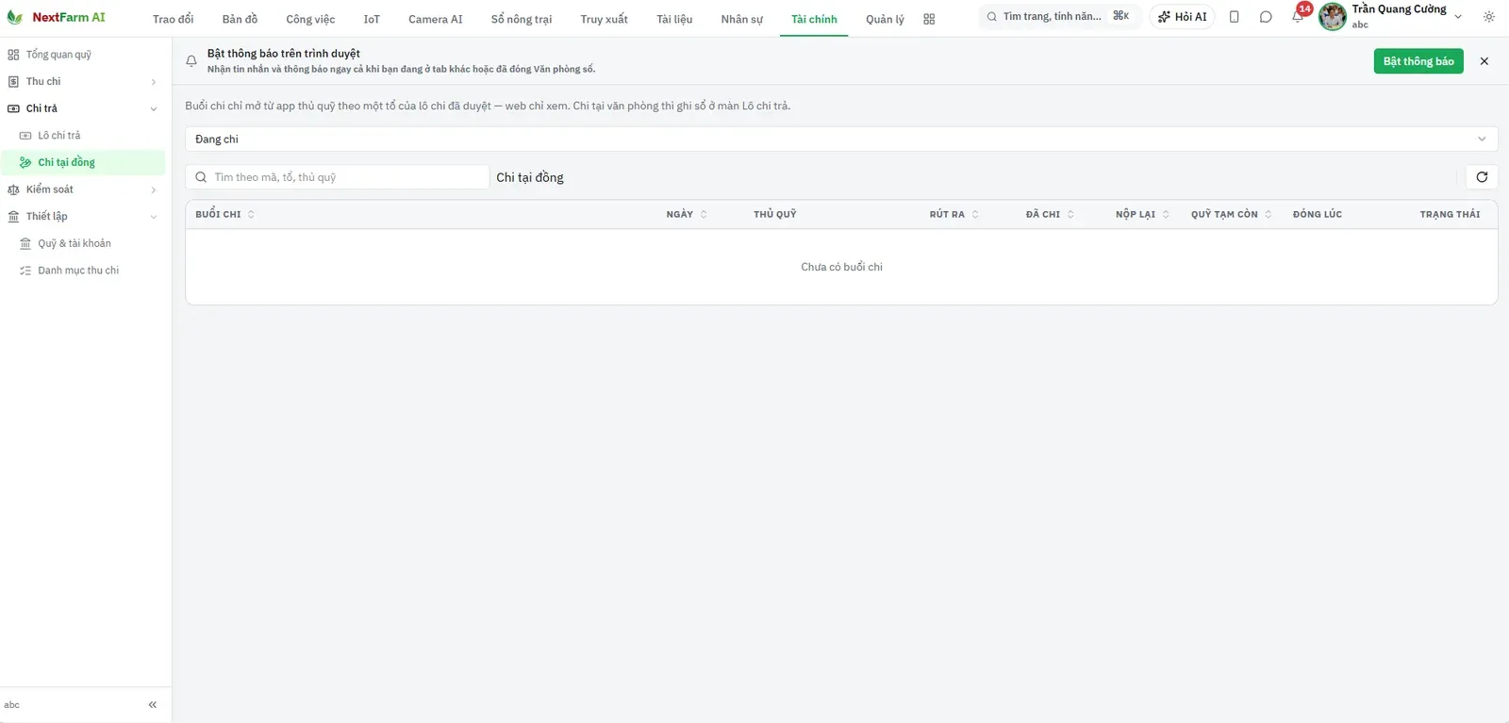Screen dimensions: 1509x723
Task: Expand the Kiểm soát sidebar section
Action: [x=84, y=189]
